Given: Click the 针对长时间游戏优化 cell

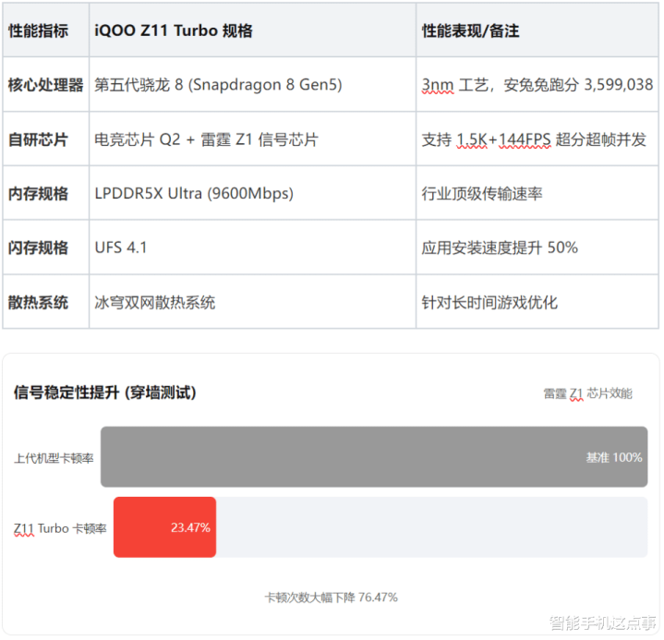Looking at the screenshot, I should pyautogui.click(x=489, y=302).
